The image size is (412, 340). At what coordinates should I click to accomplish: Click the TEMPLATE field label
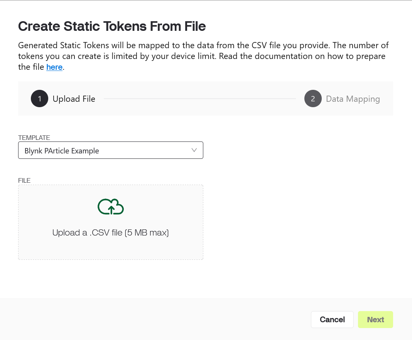pos(34,138)
